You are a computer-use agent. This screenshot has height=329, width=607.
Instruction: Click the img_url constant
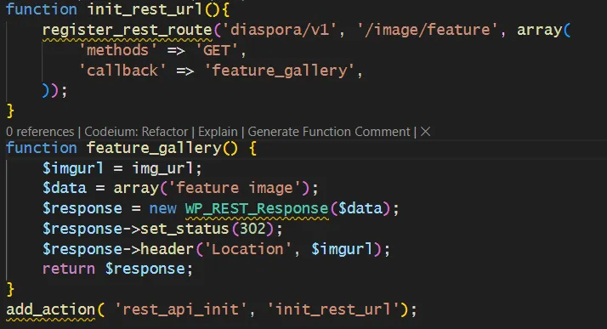pos(162,168)
